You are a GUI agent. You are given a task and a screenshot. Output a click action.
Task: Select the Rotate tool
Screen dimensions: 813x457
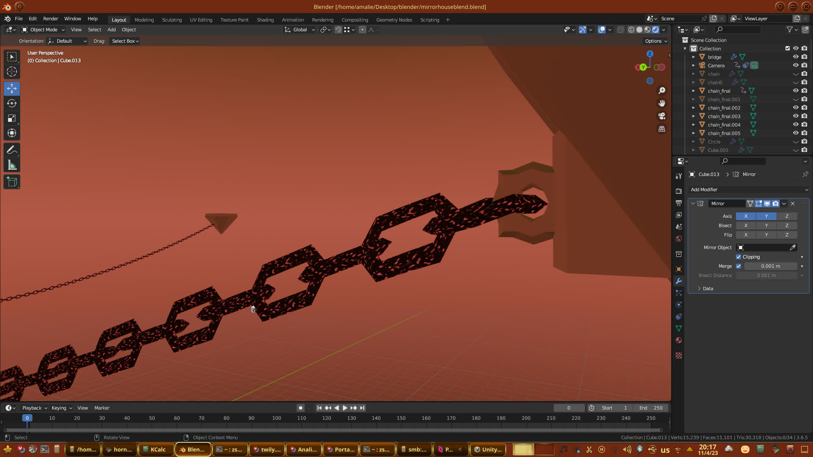point(12,104)
